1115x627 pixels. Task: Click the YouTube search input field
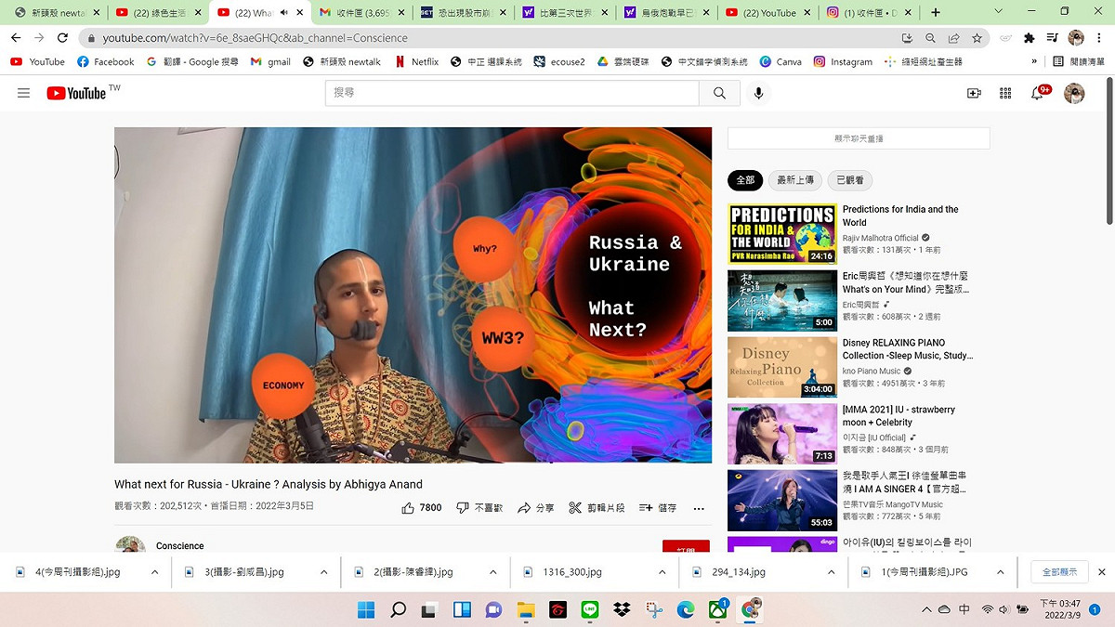[x=512, y=93]
